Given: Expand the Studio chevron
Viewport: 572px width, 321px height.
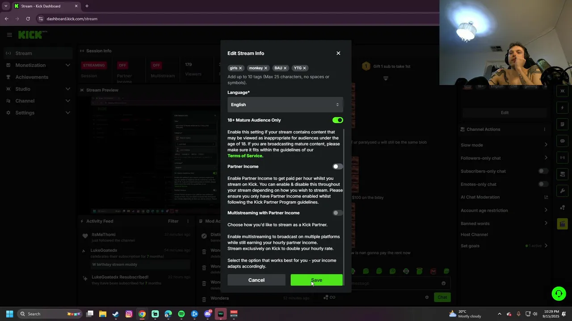Looking at the screenshot, I should [x=67, y=89].
